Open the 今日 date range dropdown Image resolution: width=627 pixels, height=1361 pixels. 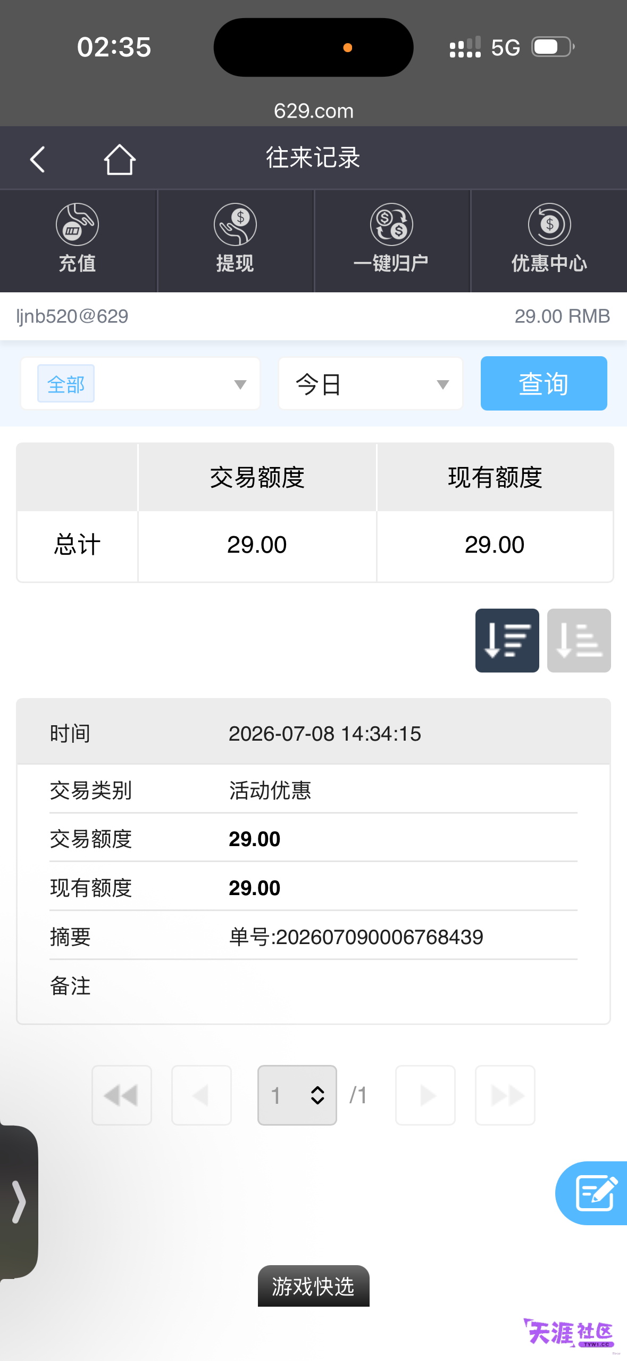pos(371,383)
